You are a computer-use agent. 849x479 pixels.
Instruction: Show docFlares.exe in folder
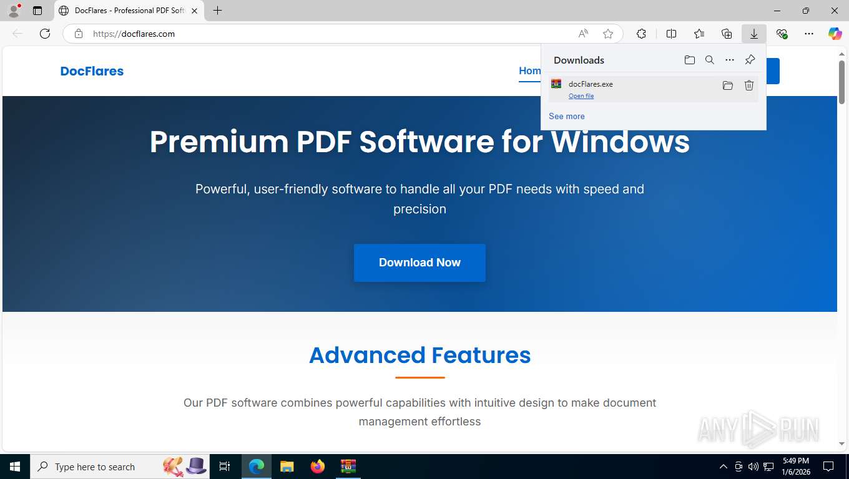point(728,85)
